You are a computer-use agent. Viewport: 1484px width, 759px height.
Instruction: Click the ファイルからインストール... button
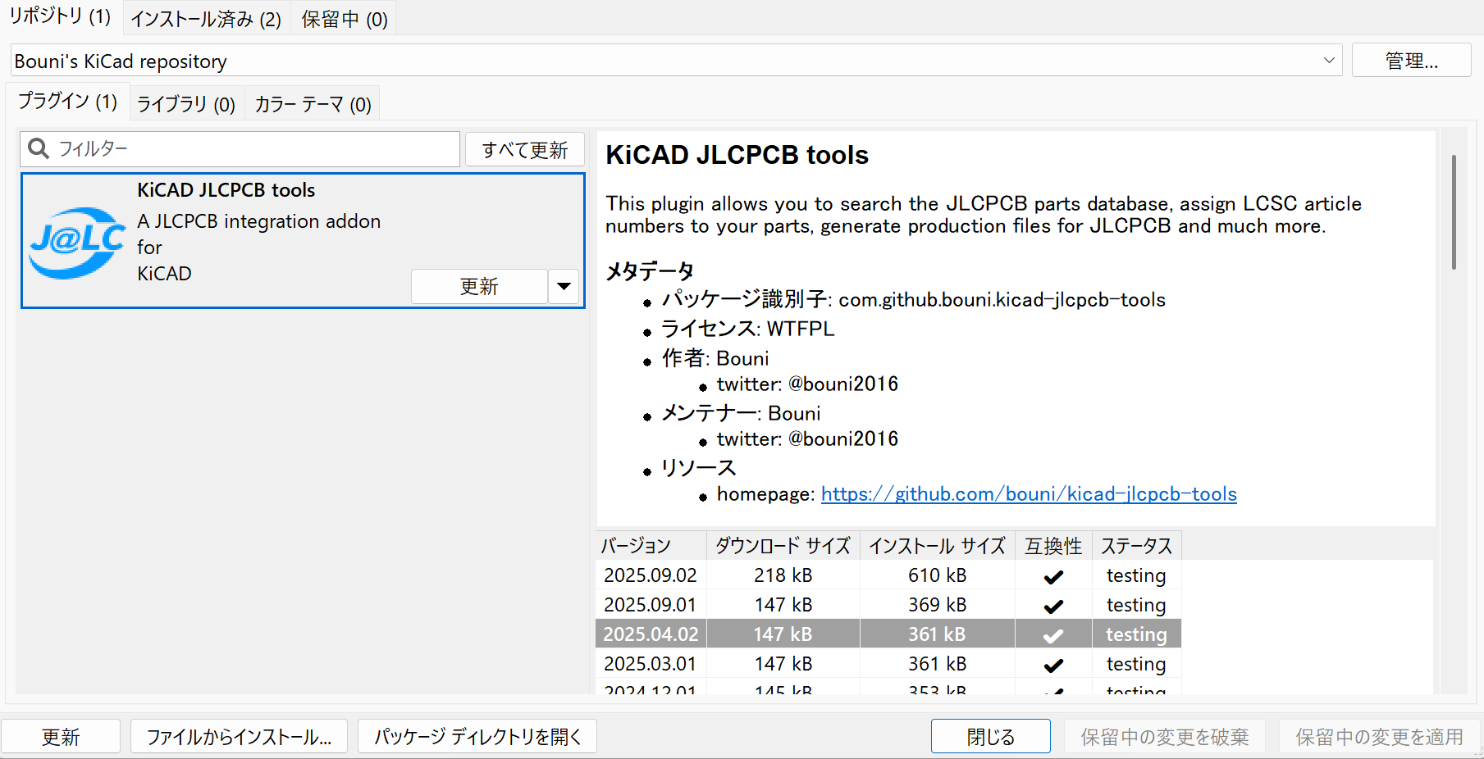239,736
